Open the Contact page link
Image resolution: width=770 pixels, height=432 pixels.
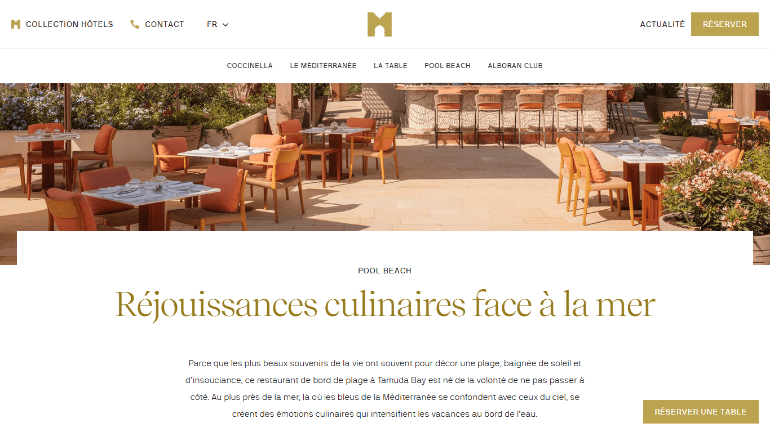click(157, 24)
